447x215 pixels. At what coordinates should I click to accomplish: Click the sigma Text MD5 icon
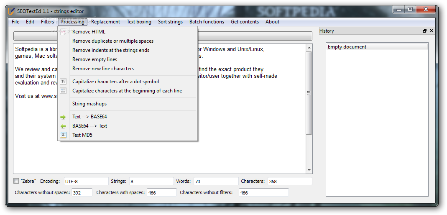[63, 135]
